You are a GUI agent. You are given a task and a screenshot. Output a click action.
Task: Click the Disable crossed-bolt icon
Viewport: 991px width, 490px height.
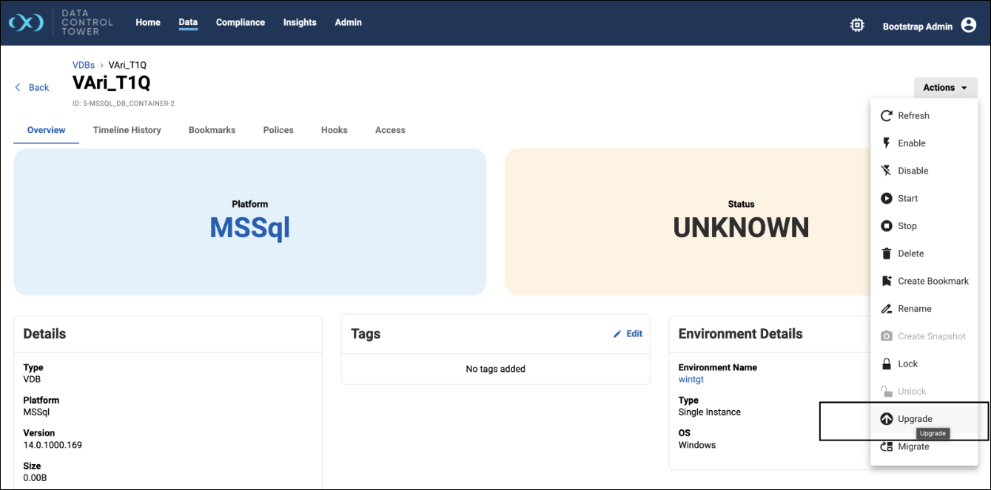886,171
